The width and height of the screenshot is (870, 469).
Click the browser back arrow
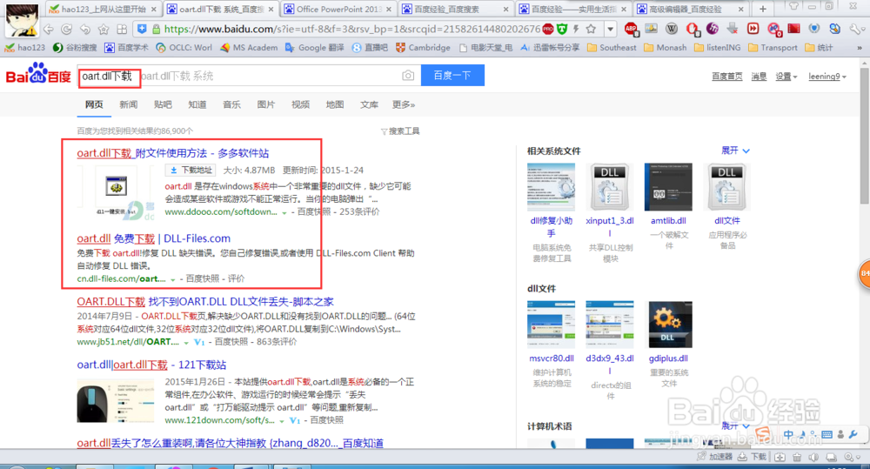[x=49, y=30]
